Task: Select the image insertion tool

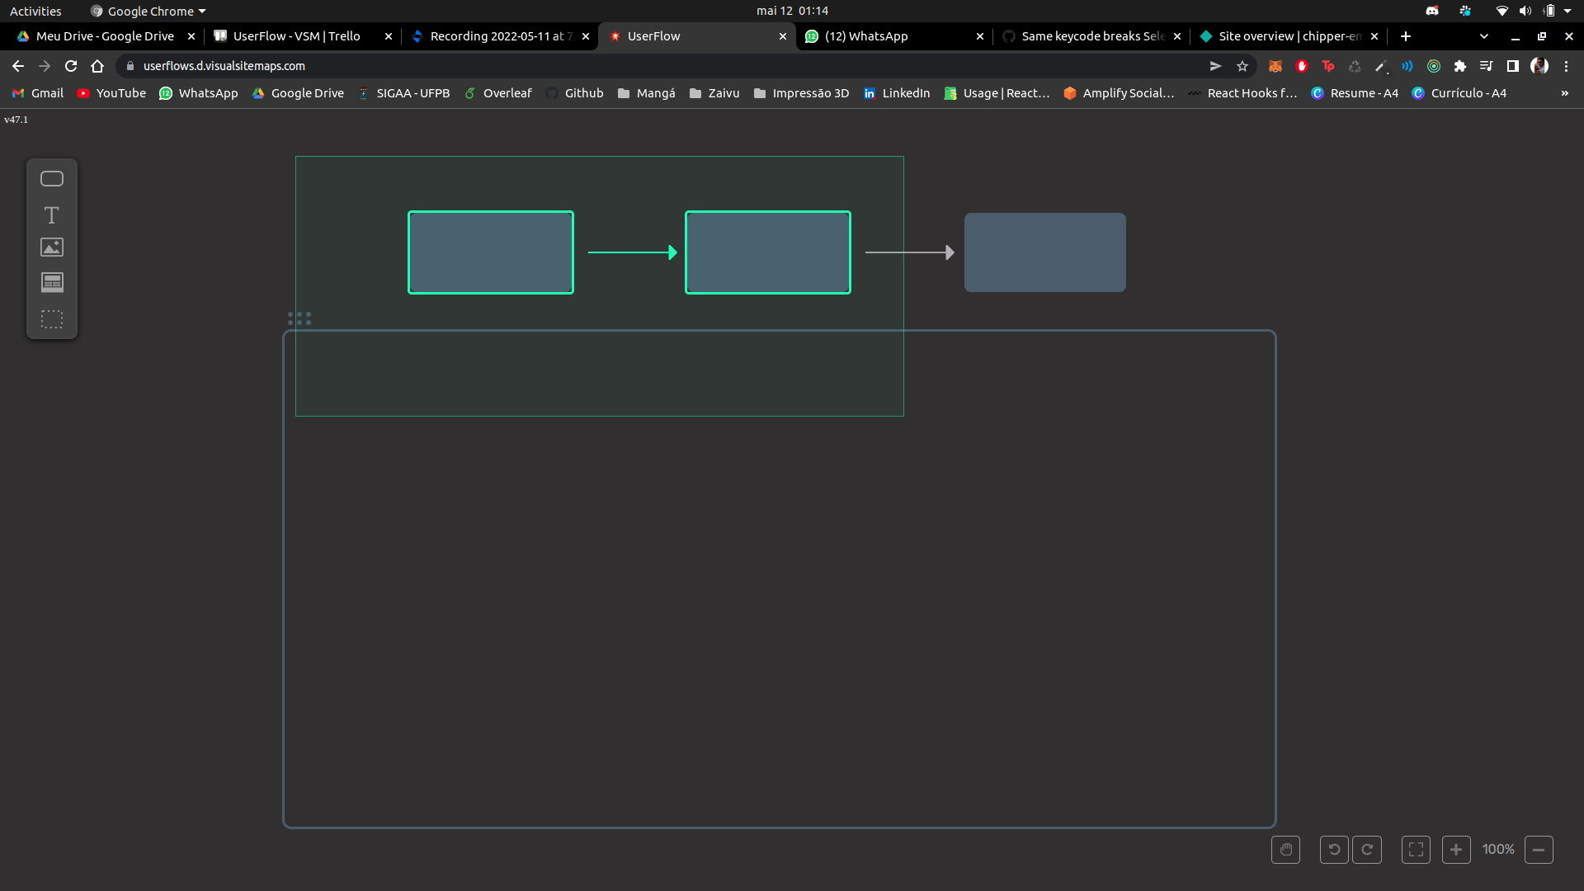Action: click(51, 247)
